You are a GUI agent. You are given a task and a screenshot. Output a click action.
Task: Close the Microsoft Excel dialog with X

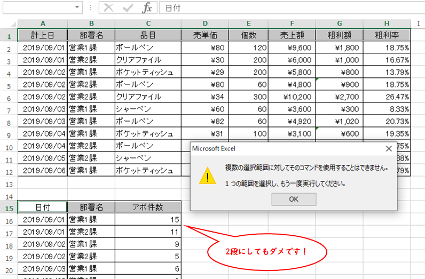tap(389, 148)
